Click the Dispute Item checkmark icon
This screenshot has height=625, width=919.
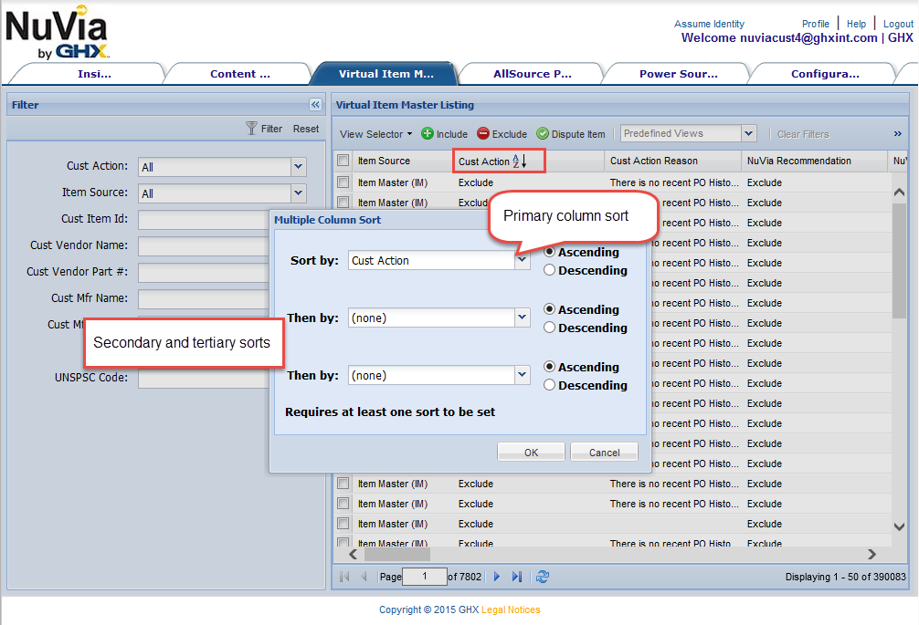tap(543, 133)
